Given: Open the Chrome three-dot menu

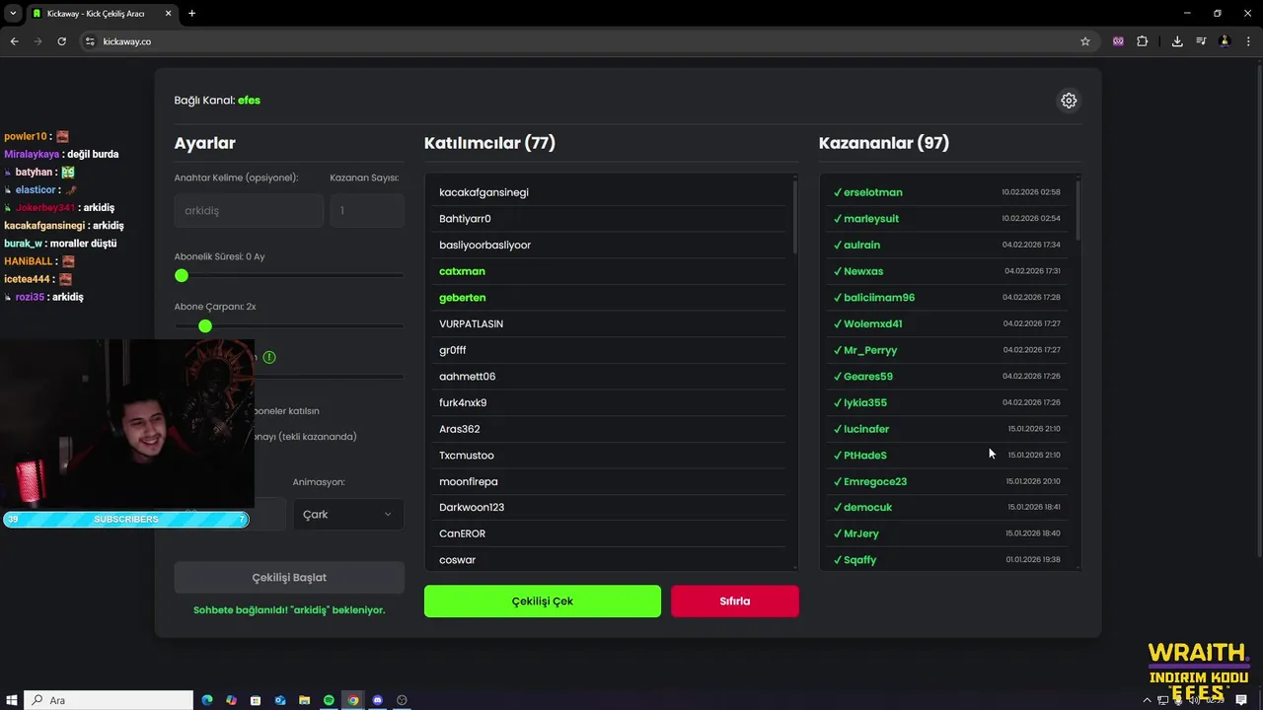Looking at the screenshot, I should pyautogui.click(x=1248, y=41).
